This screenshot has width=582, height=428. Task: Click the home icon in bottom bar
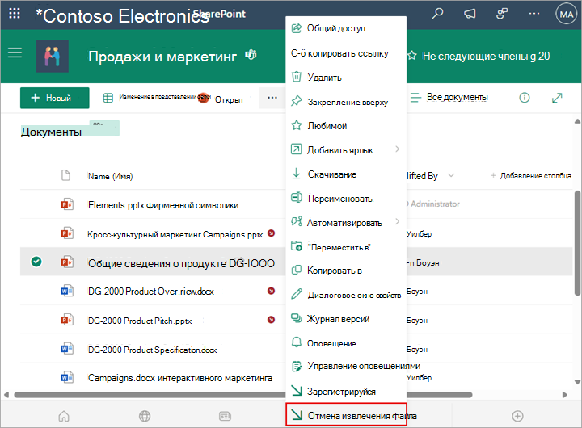coord(64,416)
